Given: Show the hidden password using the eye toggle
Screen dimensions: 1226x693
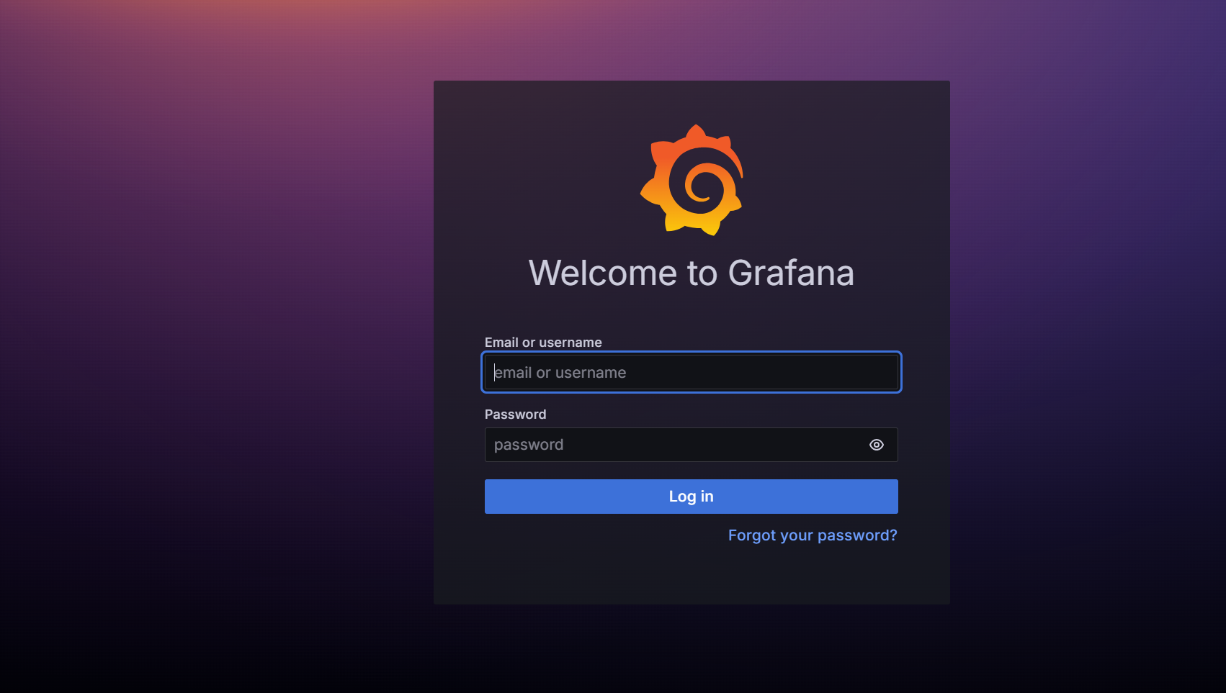Looking at the screenshot, I should 876,445.
